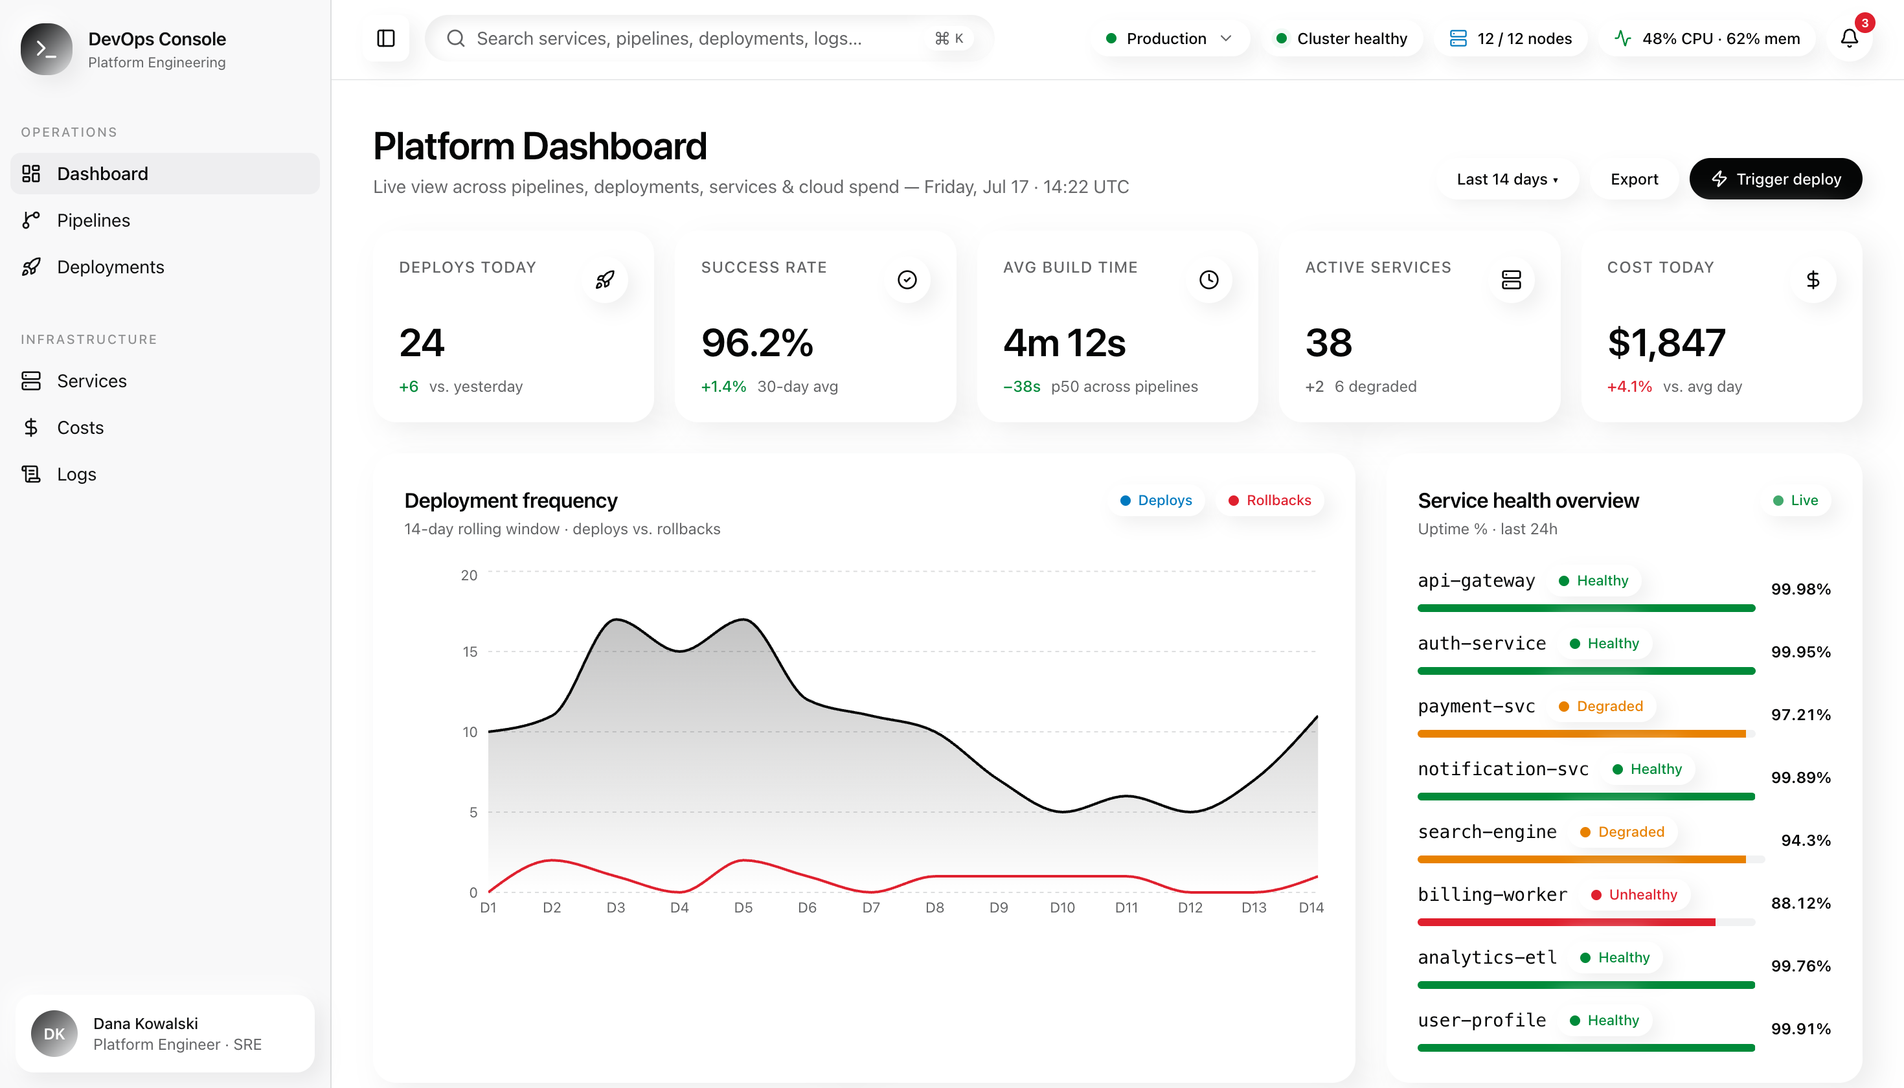Click the api-gateway uptime bar
Screen dimensions: 1904x1088
tap(1585, 608)
